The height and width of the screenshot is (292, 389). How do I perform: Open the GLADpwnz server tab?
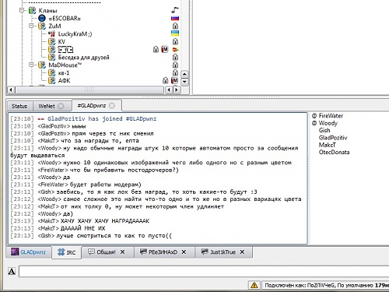pyautogui.click(x=28, y=252)
